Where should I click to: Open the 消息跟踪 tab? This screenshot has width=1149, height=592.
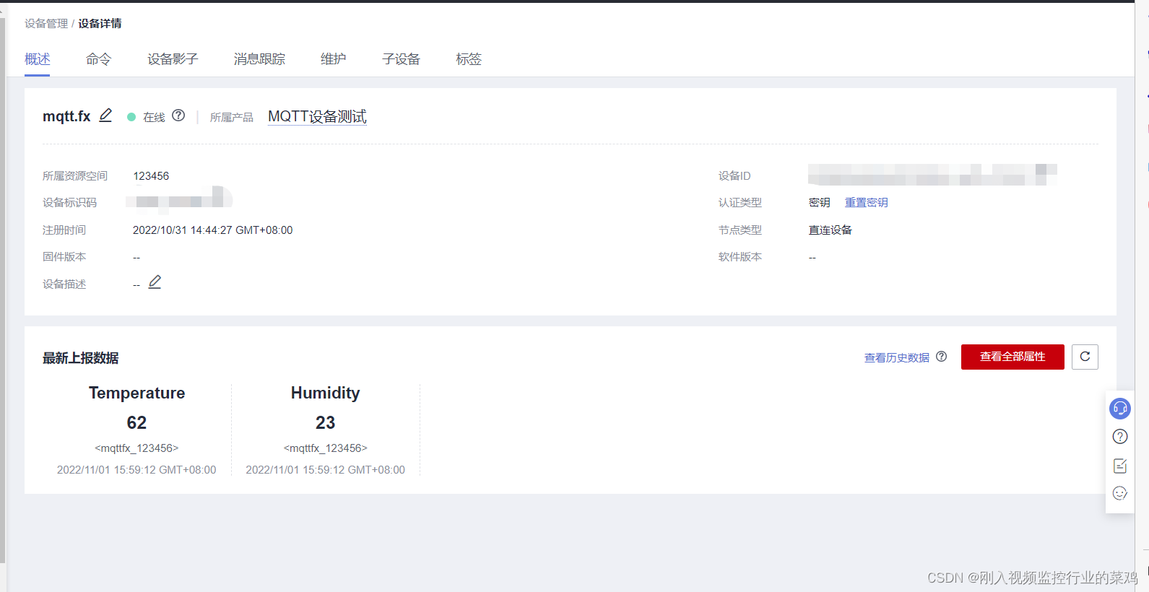point(259,59)
